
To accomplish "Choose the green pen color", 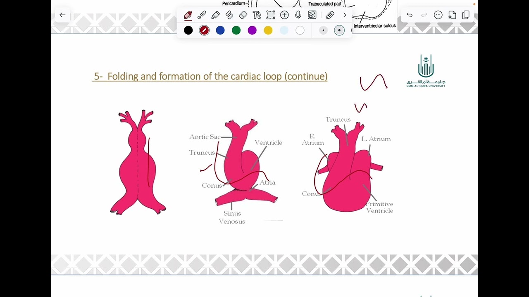I will coord(236,30).
